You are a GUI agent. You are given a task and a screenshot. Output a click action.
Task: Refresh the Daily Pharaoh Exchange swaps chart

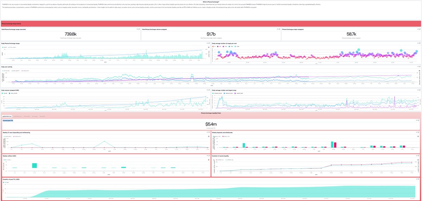click(209, 43)
